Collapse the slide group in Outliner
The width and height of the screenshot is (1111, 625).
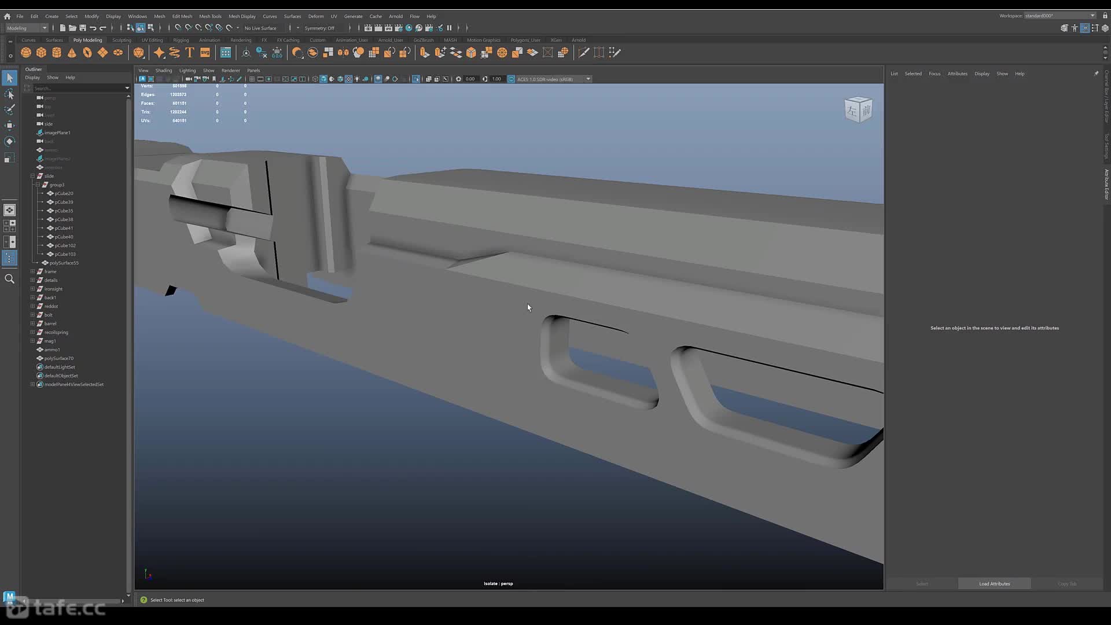click(x=33, y=176)
